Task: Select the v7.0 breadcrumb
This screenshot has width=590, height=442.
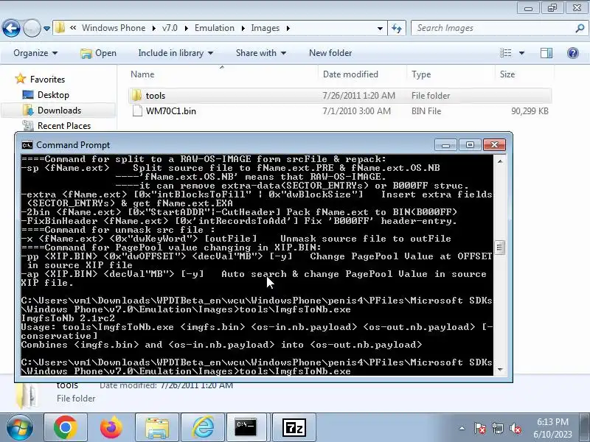Action: pos(170,28)
